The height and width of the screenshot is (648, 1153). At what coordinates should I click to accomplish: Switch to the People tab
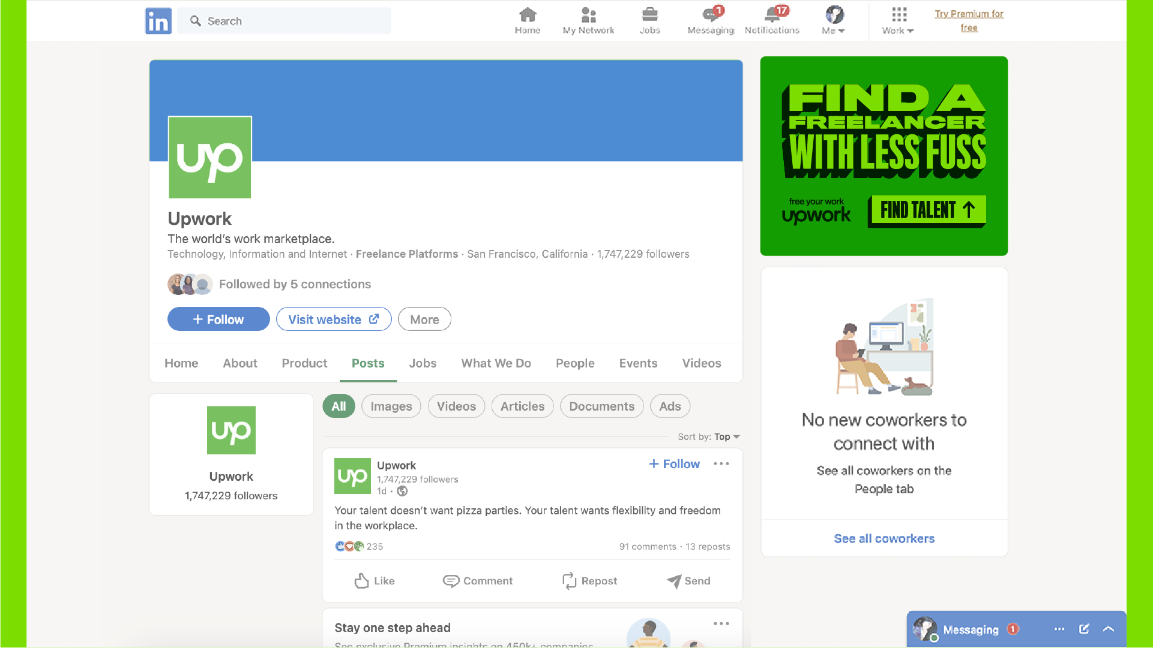tap(574, 363)
